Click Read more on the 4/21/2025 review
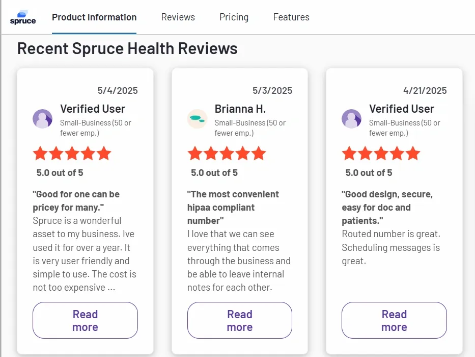 394,320
